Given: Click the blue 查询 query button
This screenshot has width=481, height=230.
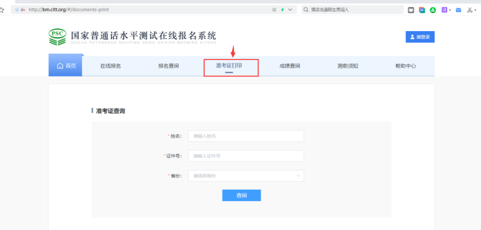Looking at the screenshot, I should click(x=241, y=195).
